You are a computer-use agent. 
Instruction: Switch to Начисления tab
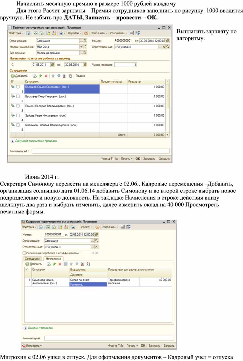[53, 259]
